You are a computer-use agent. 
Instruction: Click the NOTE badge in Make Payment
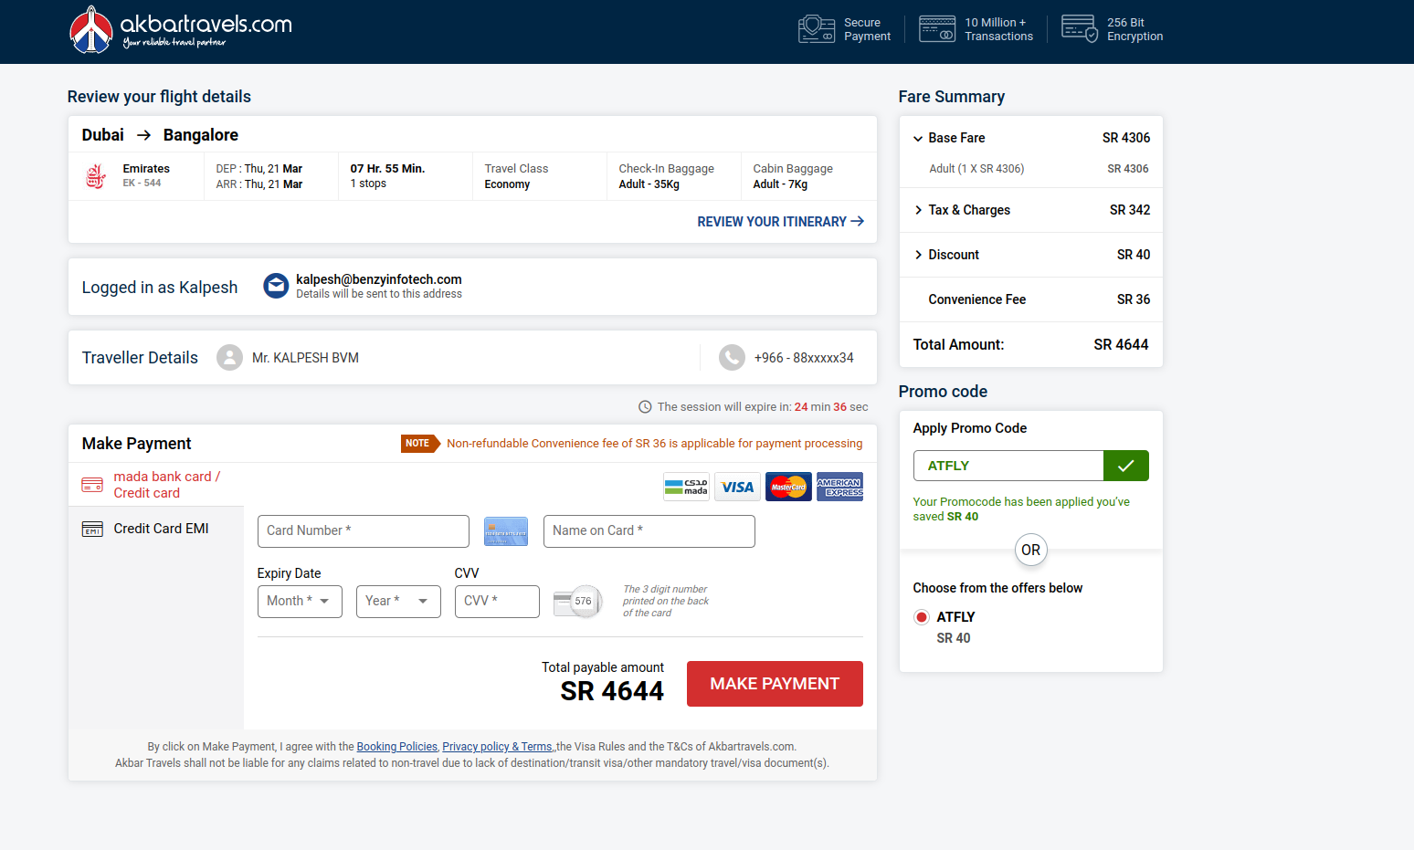pyautogui.click(x=420, y=444)
